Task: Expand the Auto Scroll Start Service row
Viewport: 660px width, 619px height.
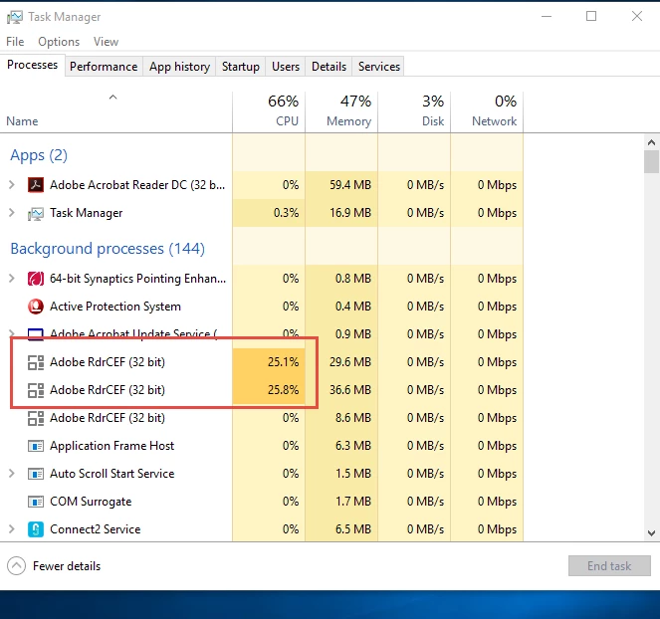Action: [12, 474]
